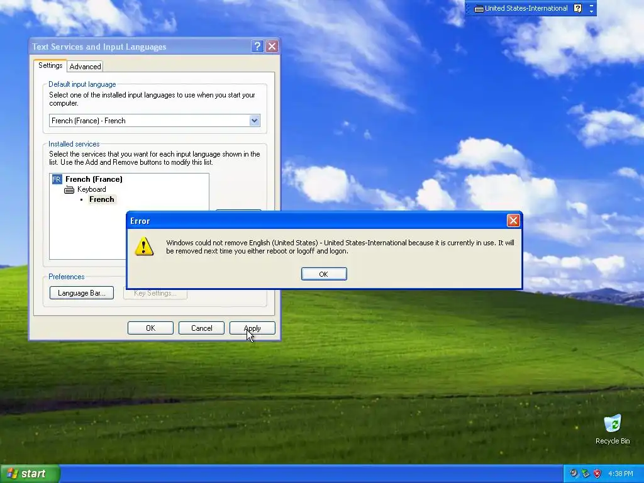
Task: Open the language bar options arrow
Action: pos(591,11)
